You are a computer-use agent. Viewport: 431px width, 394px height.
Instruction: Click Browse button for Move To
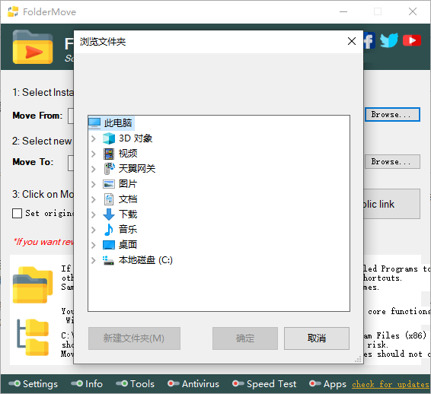392,162
